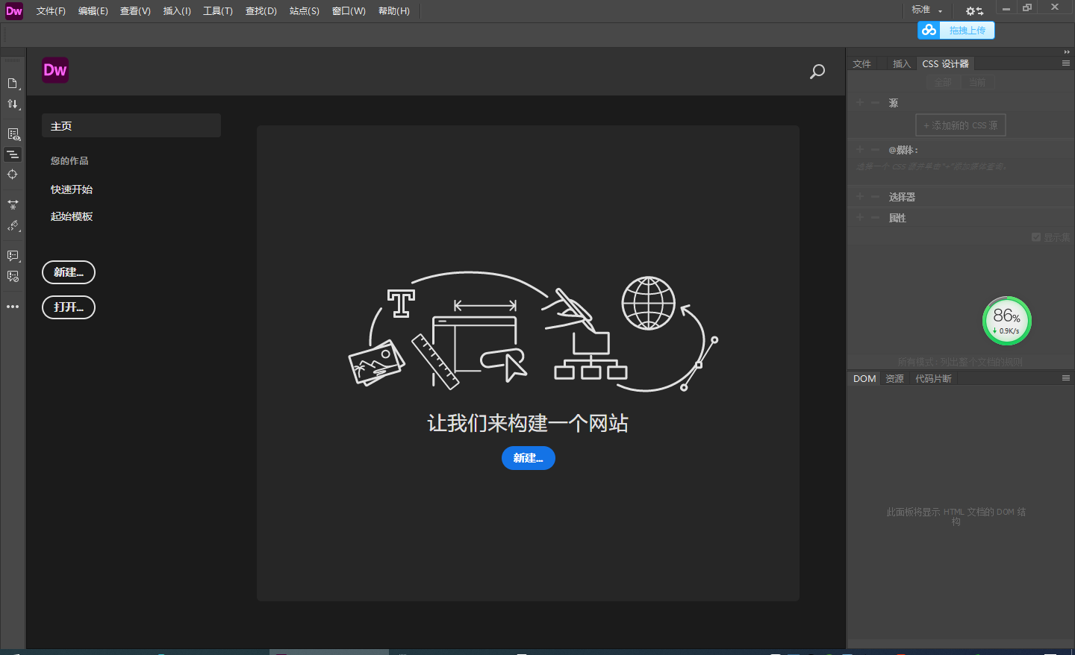Click the 86% network speed indicator

(x=1006, y=321)
